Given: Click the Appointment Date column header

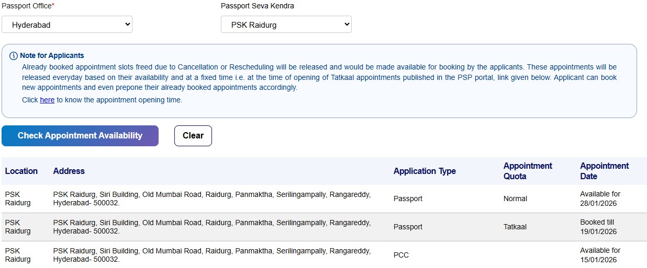Looking at the screenshot, I should tap(604, 171).
